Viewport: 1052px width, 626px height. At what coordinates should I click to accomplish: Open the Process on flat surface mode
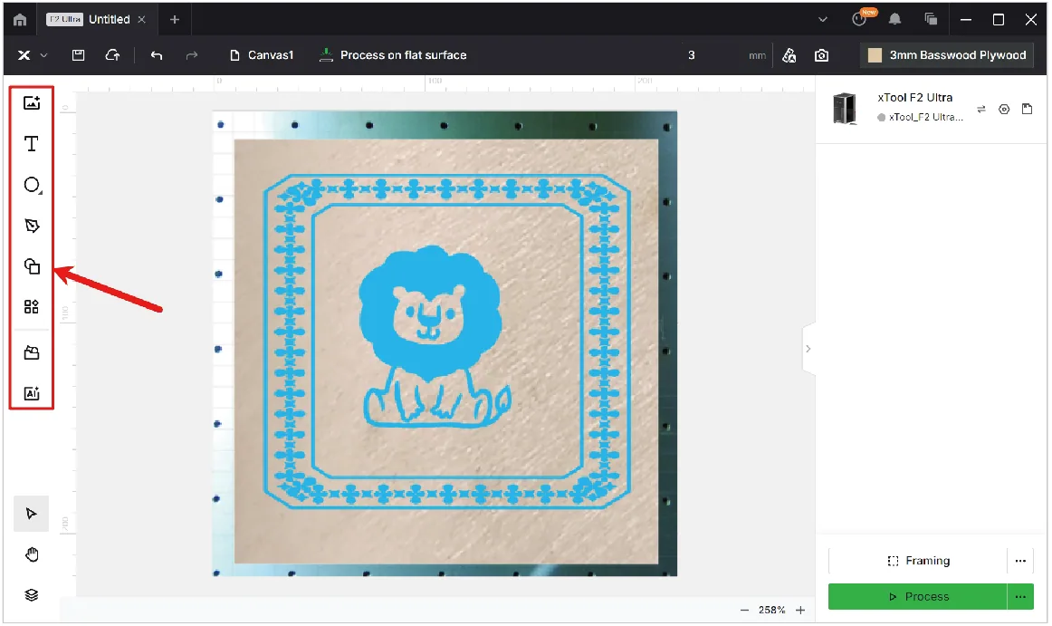tap(393, 55)
